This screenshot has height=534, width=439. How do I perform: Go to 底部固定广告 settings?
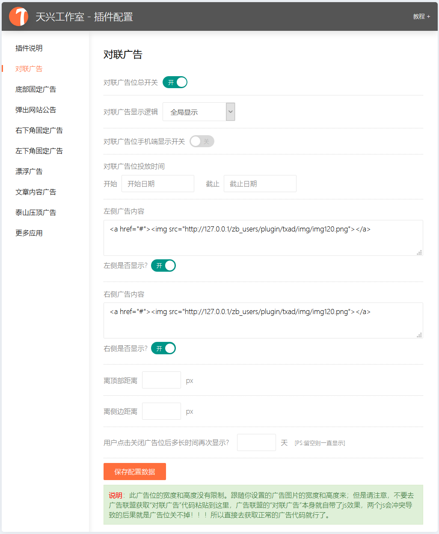pyautogui.click(x=36, y=89)
